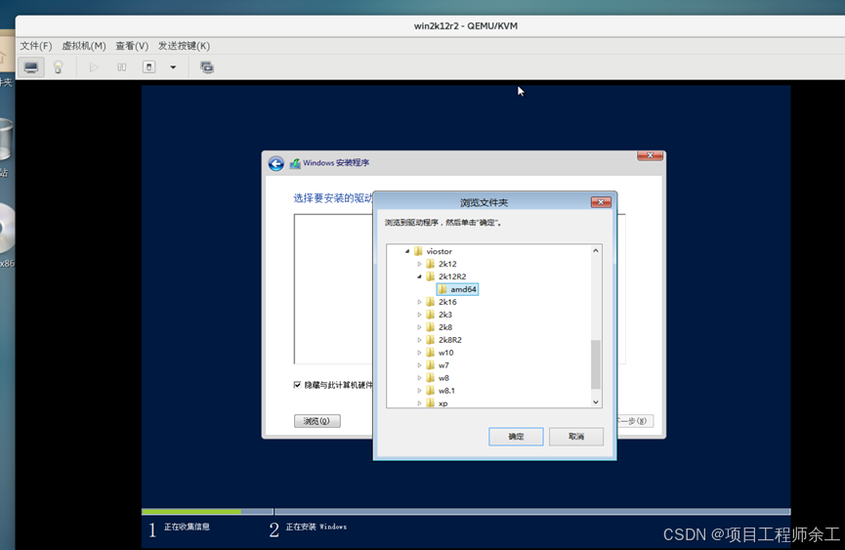Select the 2k16 folder icon
This screenshot has height=550, width=845.
pyautogui.click(x=430, y=302)
